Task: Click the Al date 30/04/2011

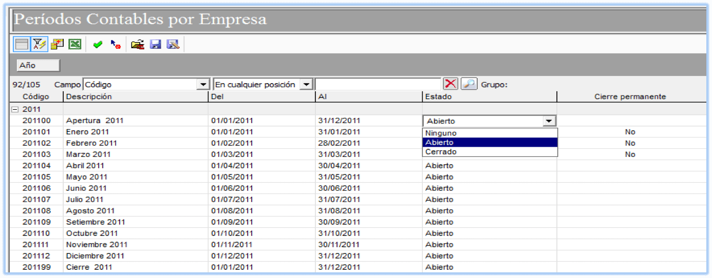Action: coord(340,166)
